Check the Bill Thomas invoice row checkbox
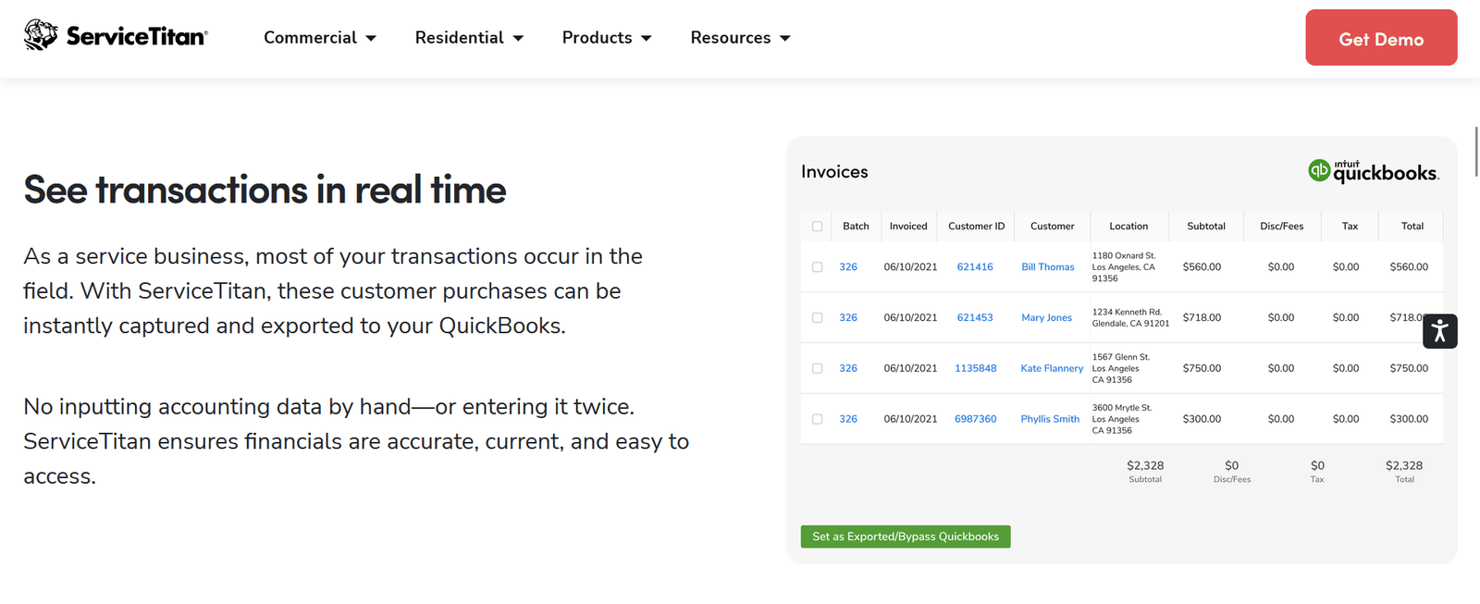The image size is (1480, 604). (x=817, y=267)
